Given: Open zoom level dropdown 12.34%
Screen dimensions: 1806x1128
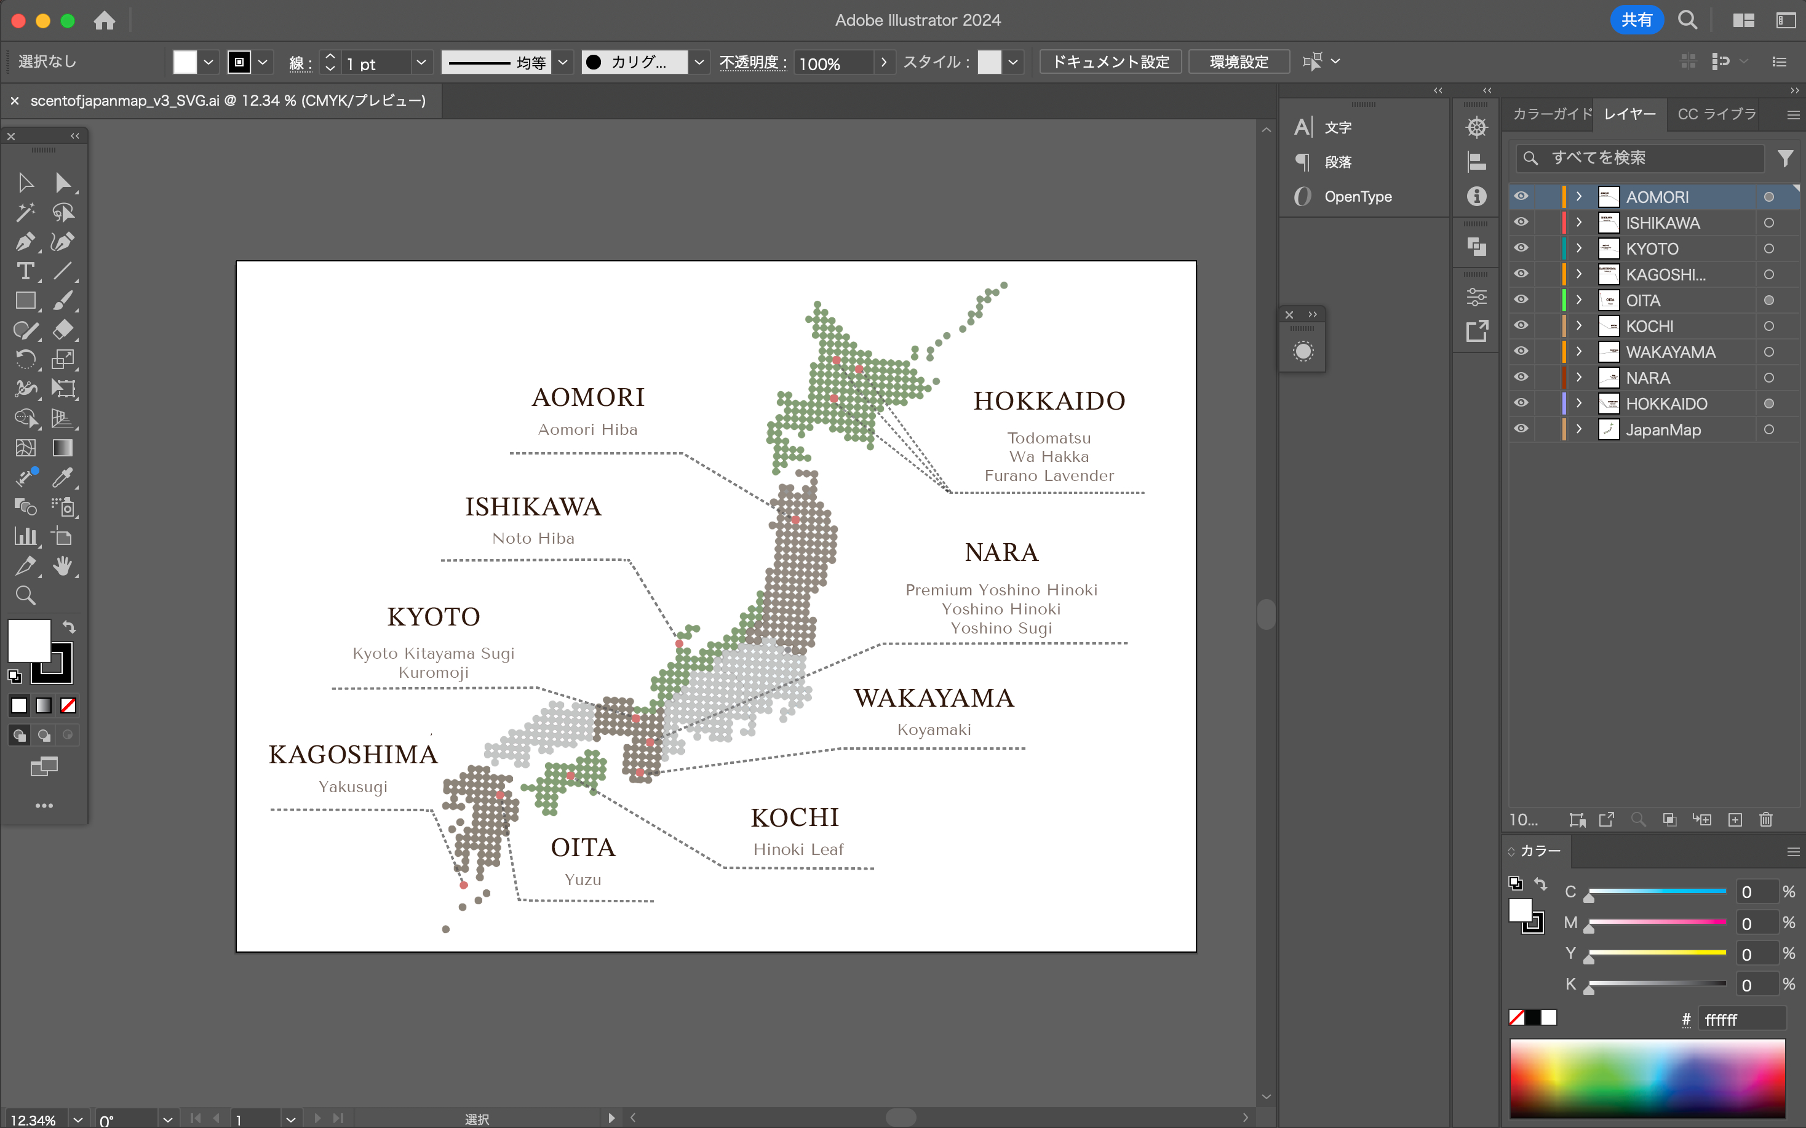Looking at the screenshot, I should point(78,1119).
